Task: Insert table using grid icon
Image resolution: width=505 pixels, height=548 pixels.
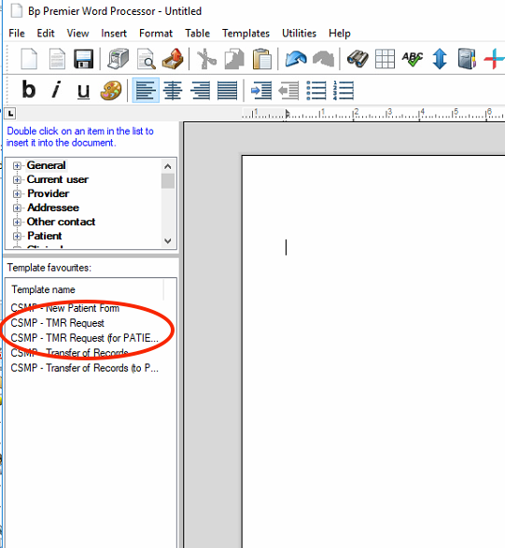Action: pos(385,59)
